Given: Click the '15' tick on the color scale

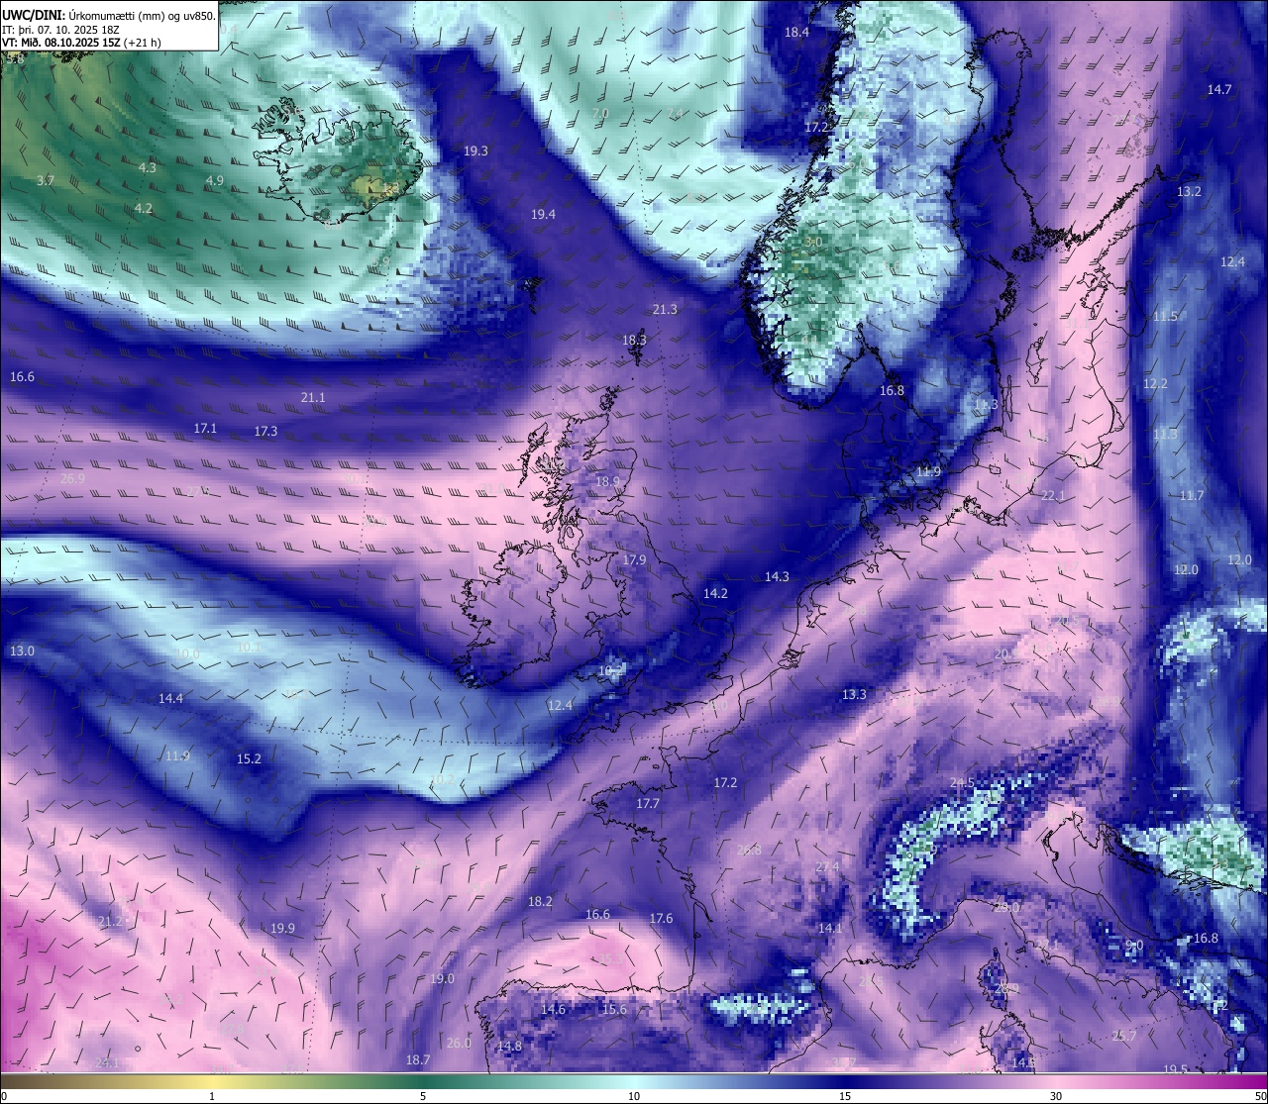Looking at the screenshot, I should [x=845, y=1096].
